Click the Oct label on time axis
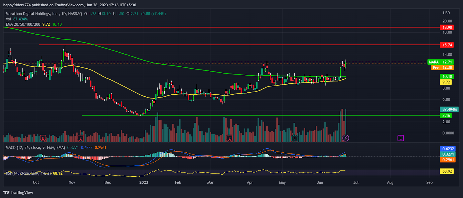Screen dimensions: 463x198 36,182
